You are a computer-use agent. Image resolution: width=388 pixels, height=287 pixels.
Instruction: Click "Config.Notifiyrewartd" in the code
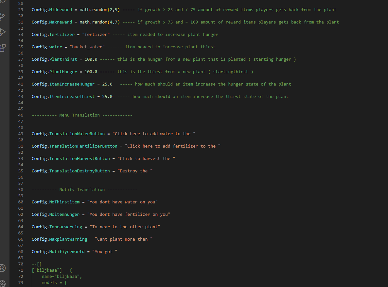click(58, 251)
